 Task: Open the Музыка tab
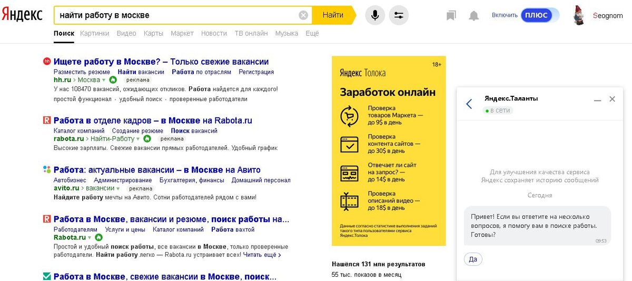287,33
